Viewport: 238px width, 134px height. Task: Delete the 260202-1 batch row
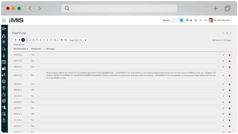pos(230,96)
